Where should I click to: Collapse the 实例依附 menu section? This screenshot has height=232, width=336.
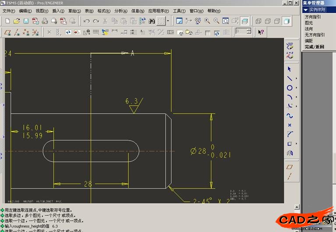[305, 9]
